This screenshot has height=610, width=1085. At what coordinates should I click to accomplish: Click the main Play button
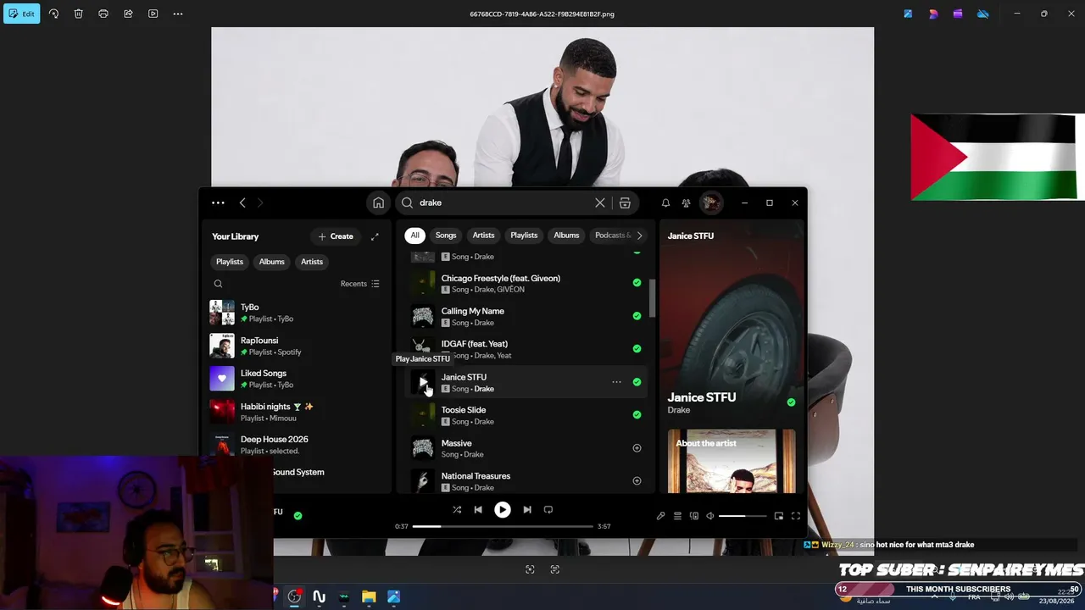pyautogui.click(x=503, y=510)
